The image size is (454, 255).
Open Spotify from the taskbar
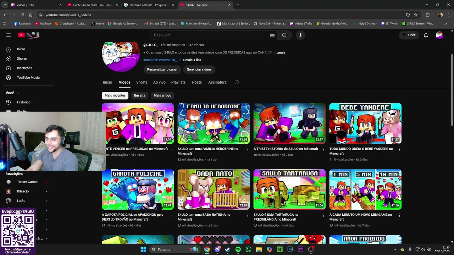pos(238,249)
